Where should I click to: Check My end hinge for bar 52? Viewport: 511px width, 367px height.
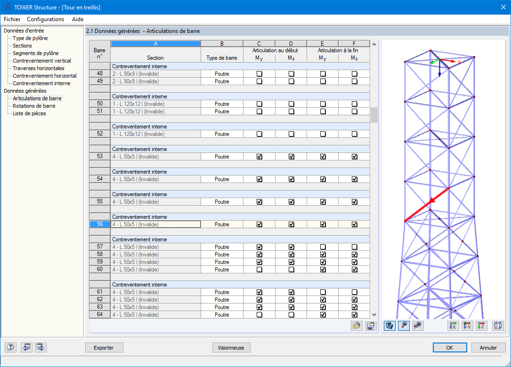323,134
